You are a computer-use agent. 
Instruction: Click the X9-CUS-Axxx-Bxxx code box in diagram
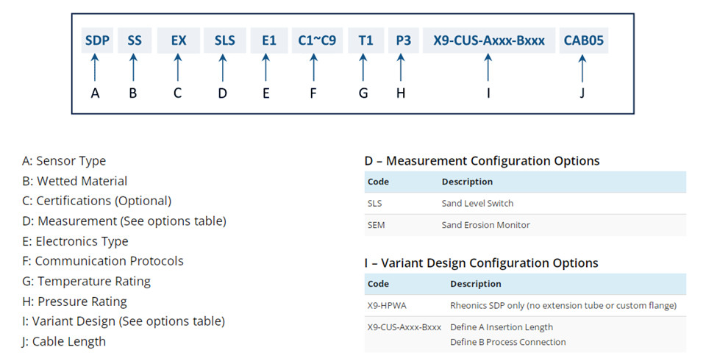[489, 40]
